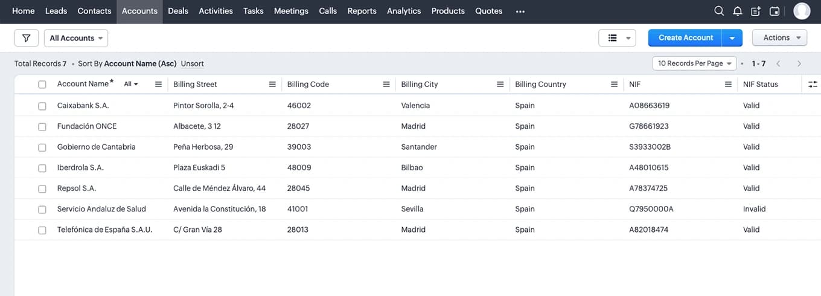This screenshot has width=821, height=296.
Task: Click the Billing City column header
Action: coord(420,85)
